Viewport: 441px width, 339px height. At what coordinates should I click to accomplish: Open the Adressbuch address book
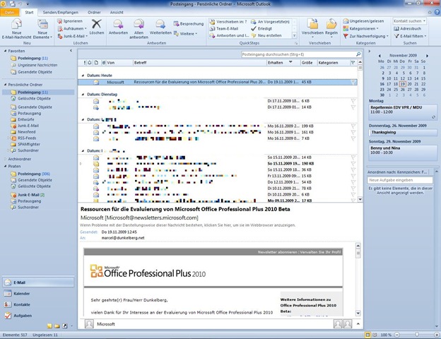407,28
